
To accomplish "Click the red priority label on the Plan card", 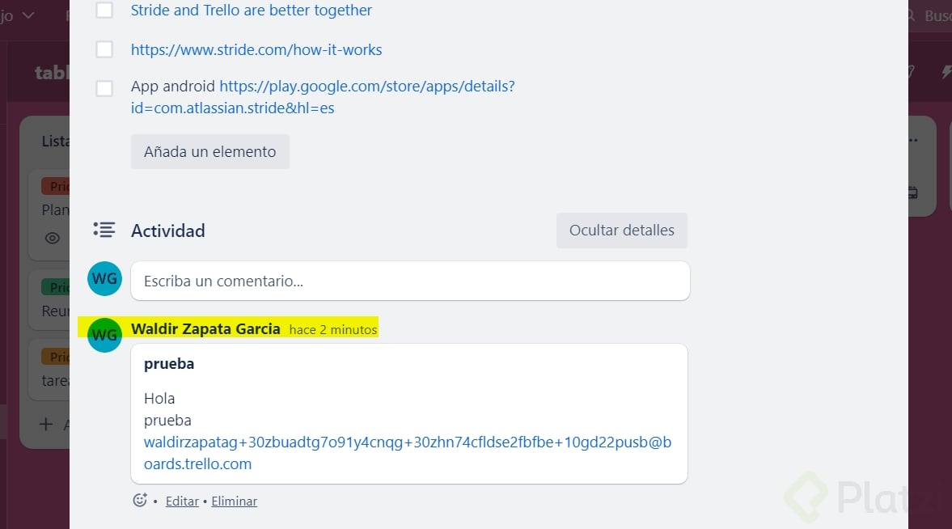I will (57, 186).
